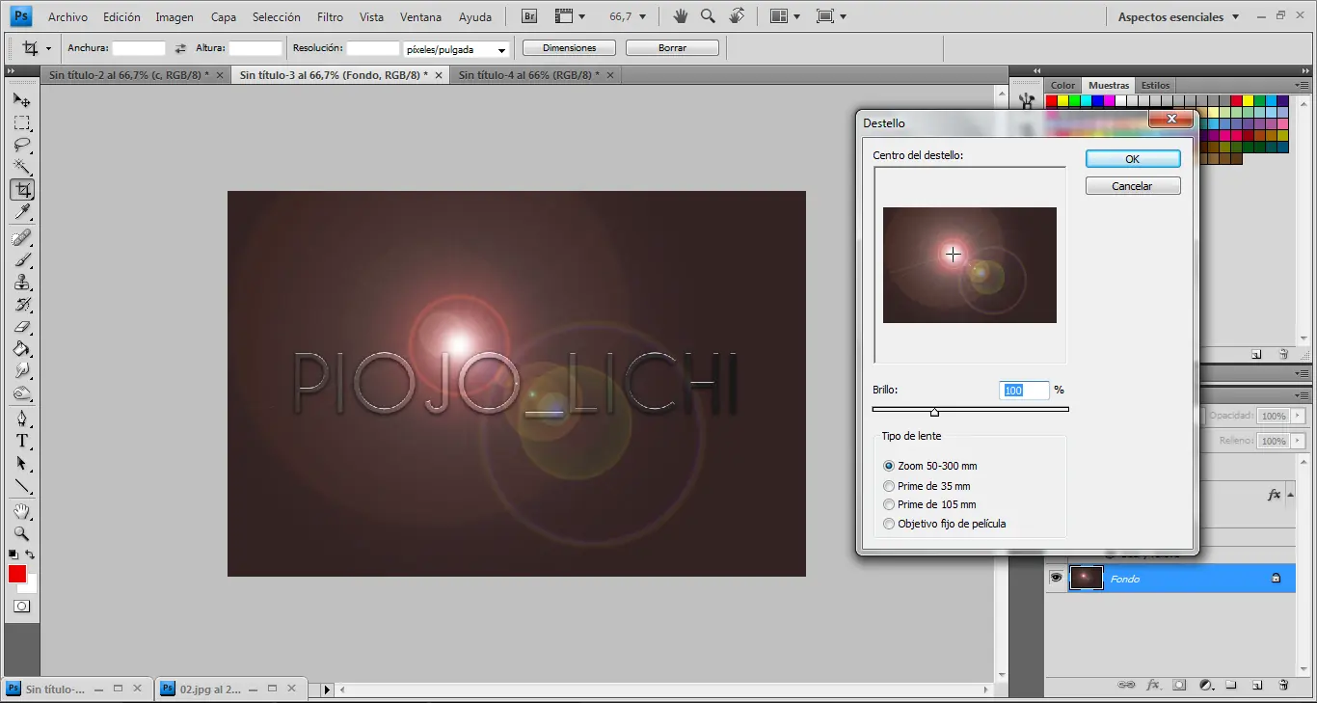Select the Lasso tool
1317x703 pixels.
(22, 146)
